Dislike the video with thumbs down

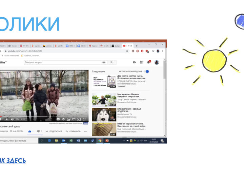(x=38, y=131)
